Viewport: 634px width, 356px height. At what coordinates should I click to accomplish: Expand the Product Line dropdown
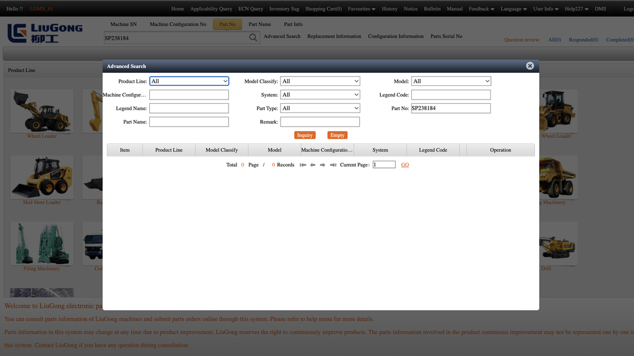pyautogui.click(x=189, y=81)
